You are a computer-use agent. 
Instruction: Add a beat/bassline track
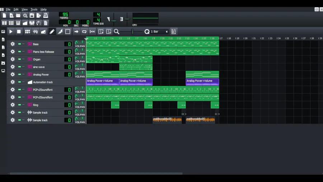tap(27, 32)
